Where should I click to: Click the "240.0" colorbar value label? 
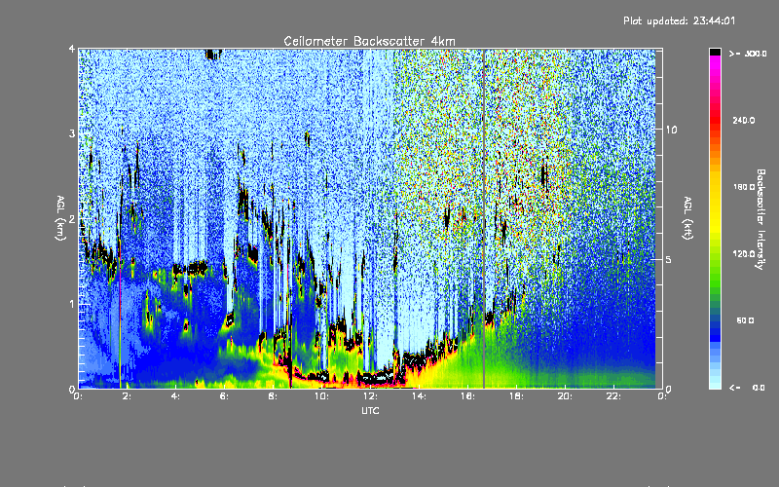744,120
